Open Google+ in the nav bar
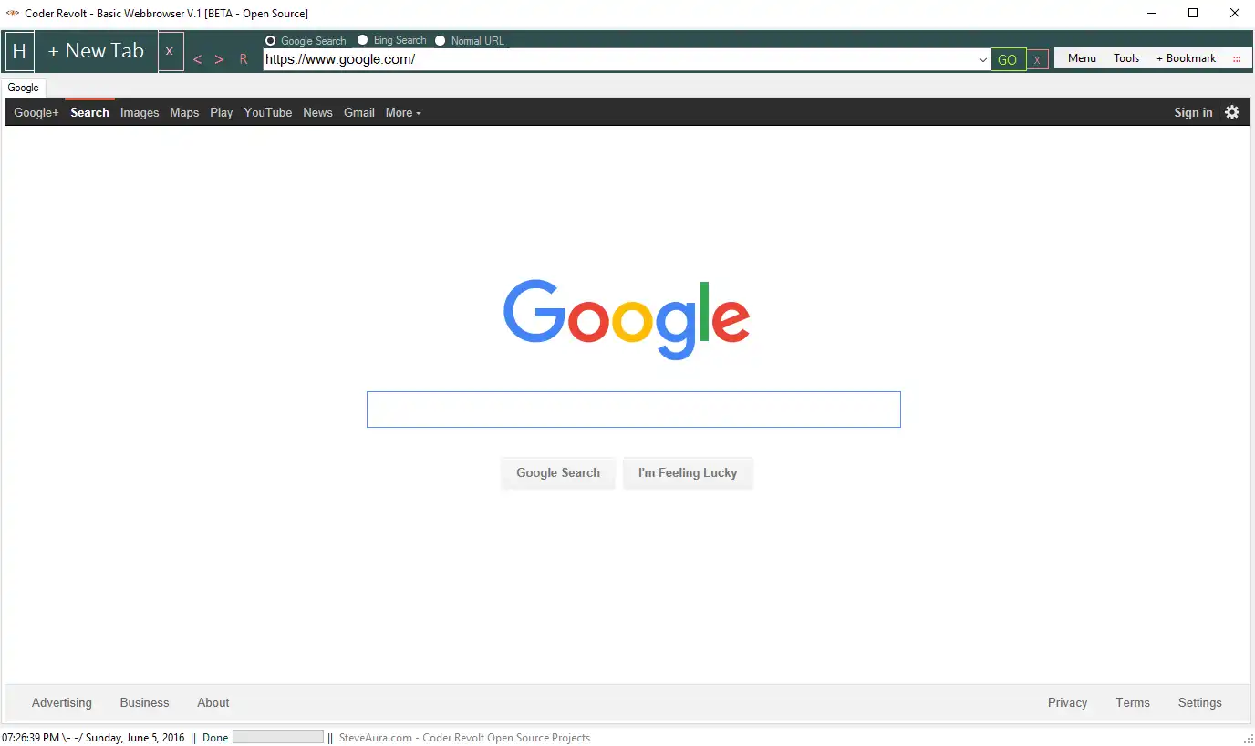 click(x=36, y=112)
